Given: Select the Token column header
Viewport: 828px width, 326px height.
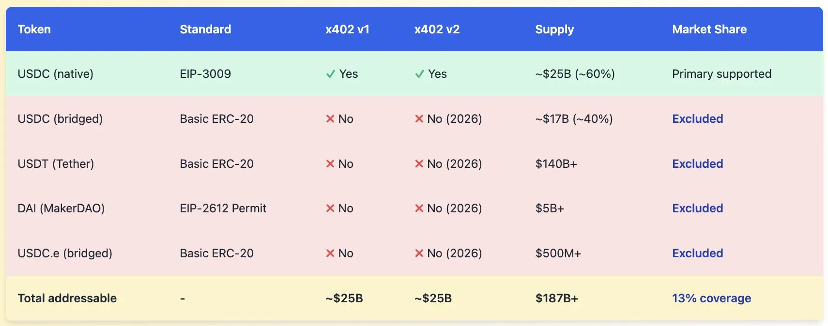Looking at the screenshot, I should coord(34,30).
